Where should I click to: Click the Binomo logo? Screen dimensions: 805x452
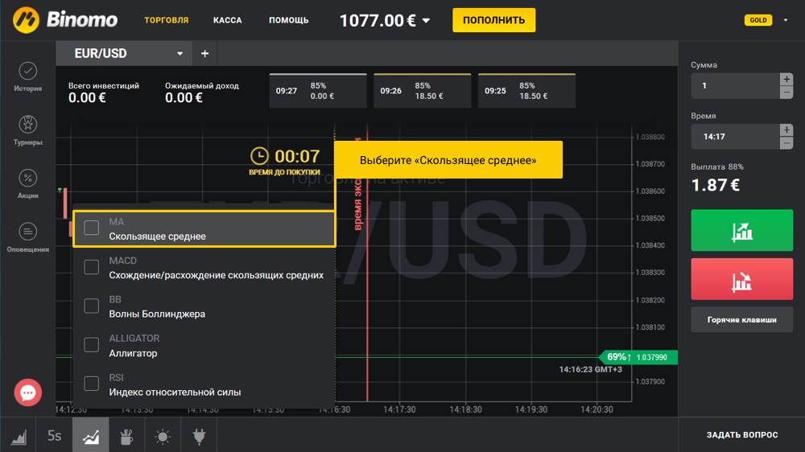point(65,20)
